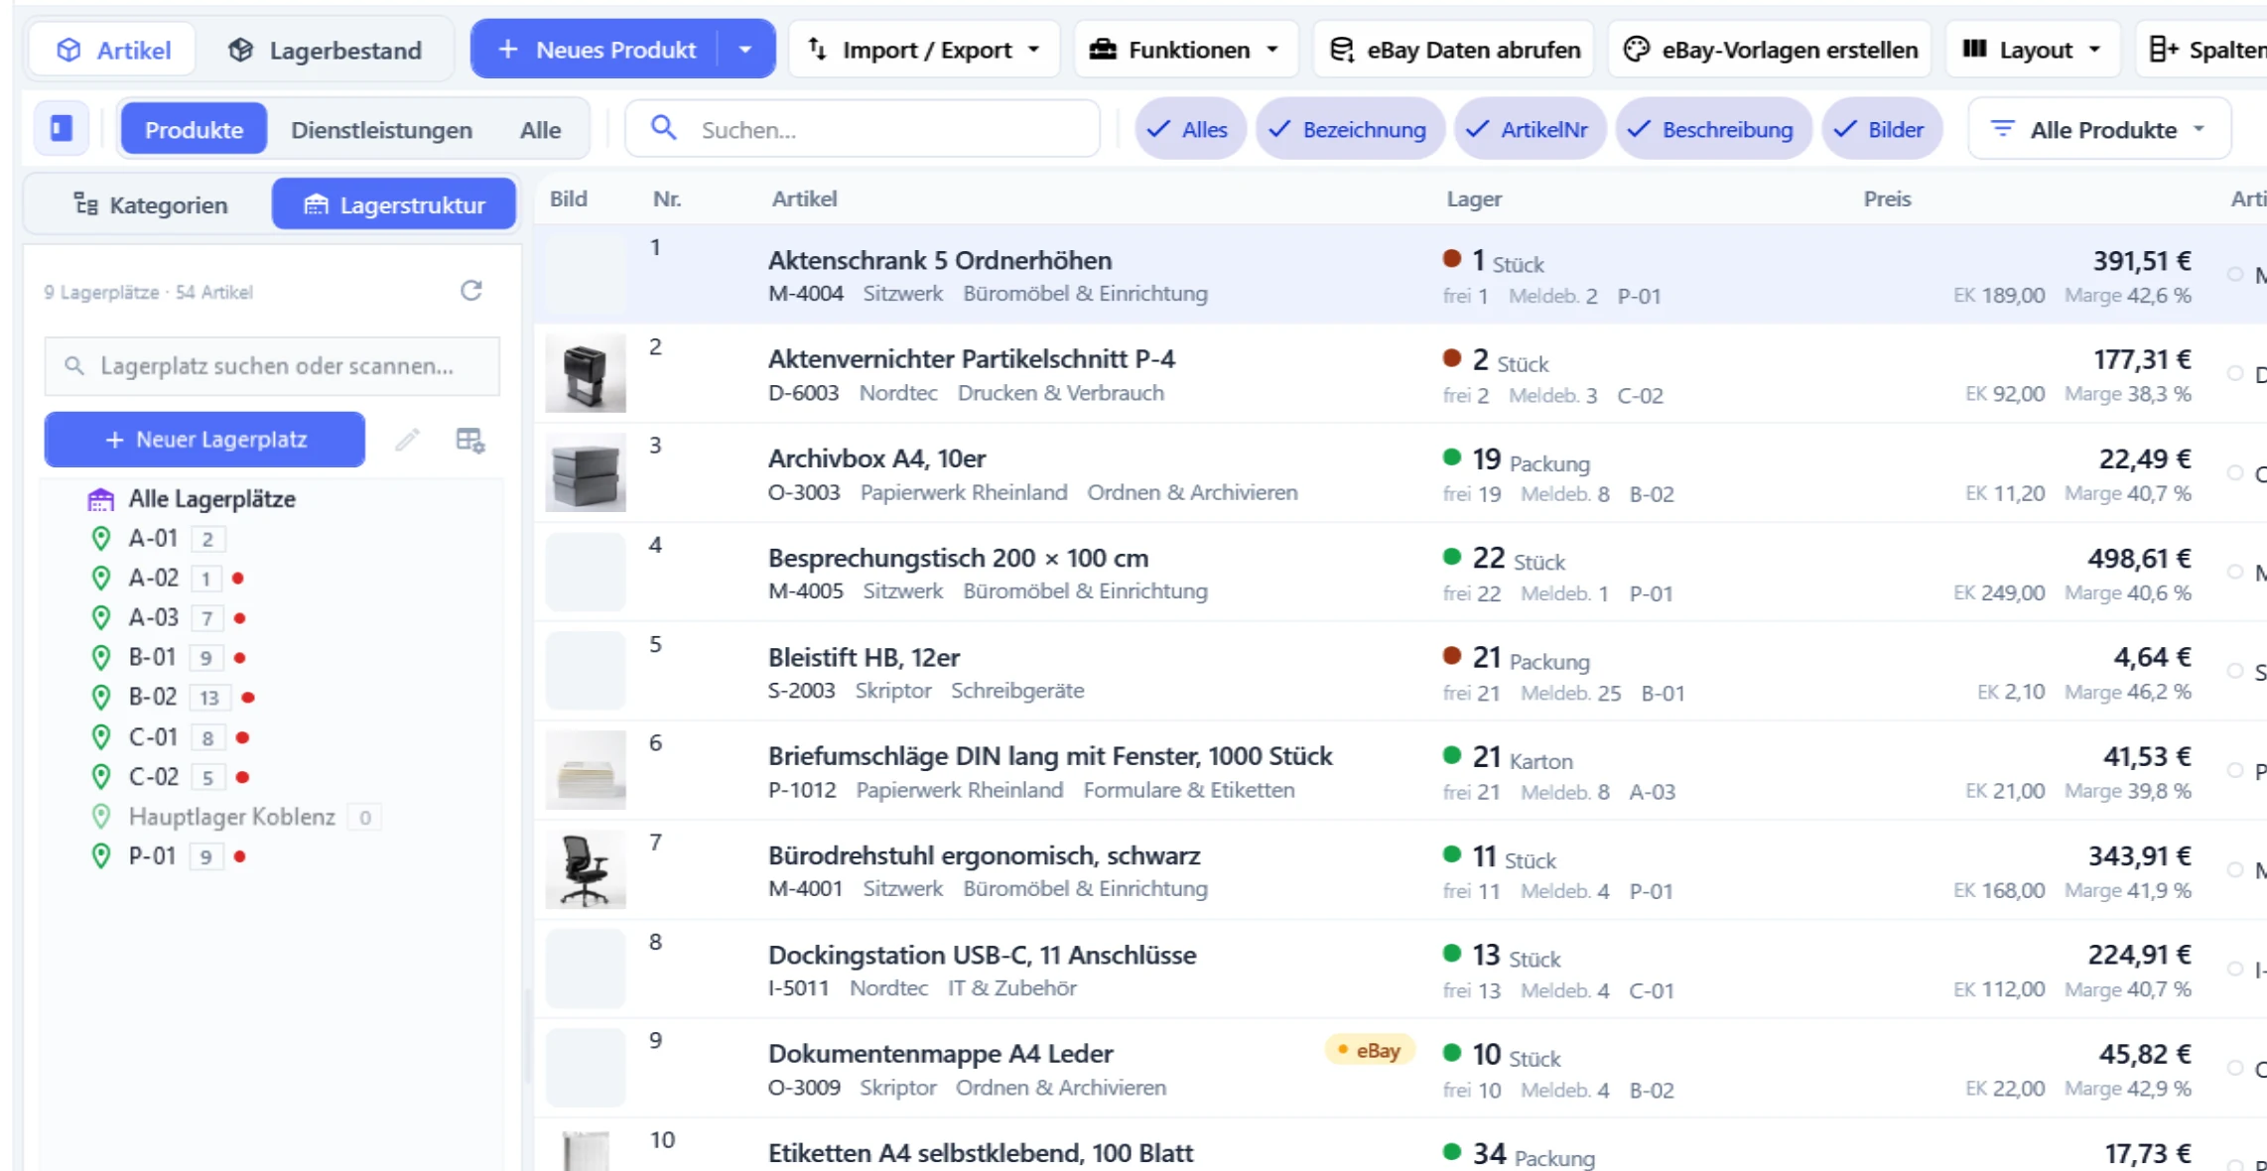Switch to the Artikel tab
The width and height of the screenshot is (2267, 1171).
tap(113, 50)
